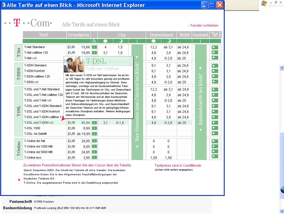The image size is (284, 222).
Task: Click info icon for T-Online dsl 5000 MB
Action: pyautogui.click(x=94, y=152)
